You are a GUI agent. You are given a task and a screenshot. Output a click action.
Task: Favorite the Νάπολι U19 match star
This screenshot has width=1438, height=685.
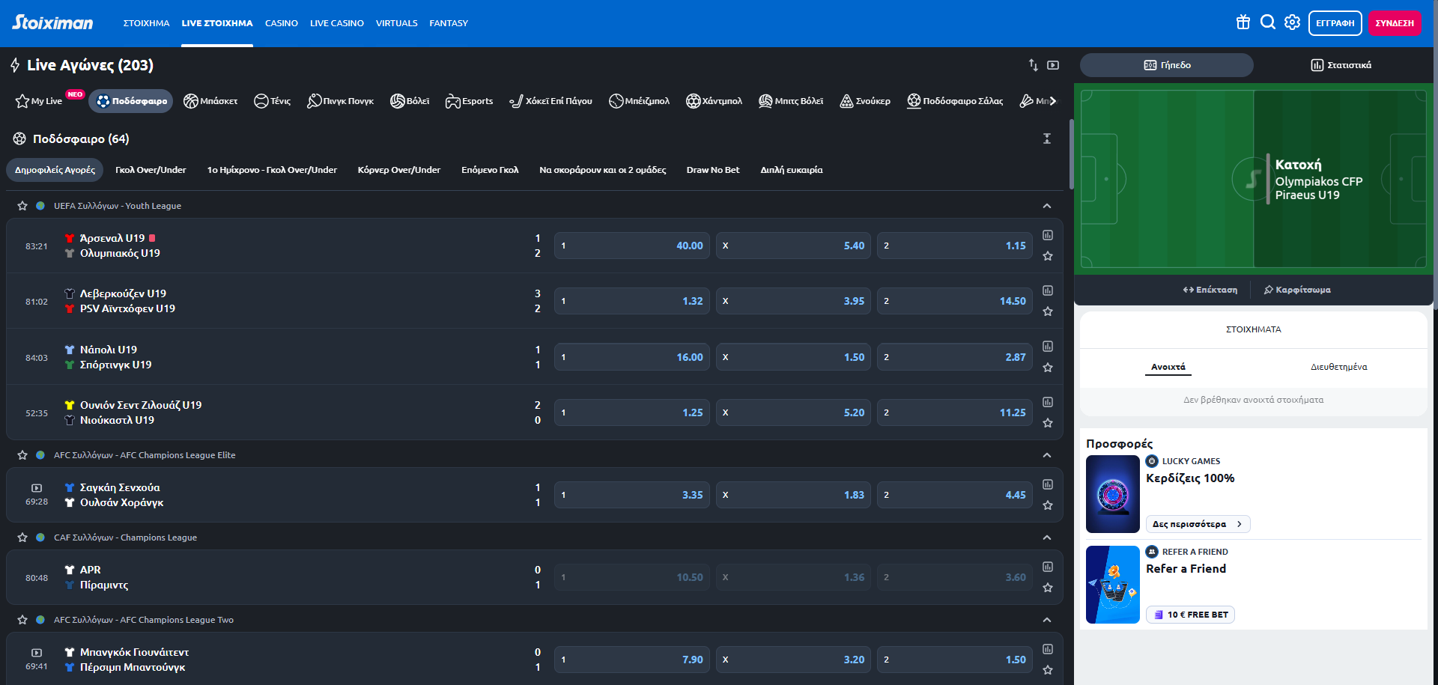pos(1048,368)
